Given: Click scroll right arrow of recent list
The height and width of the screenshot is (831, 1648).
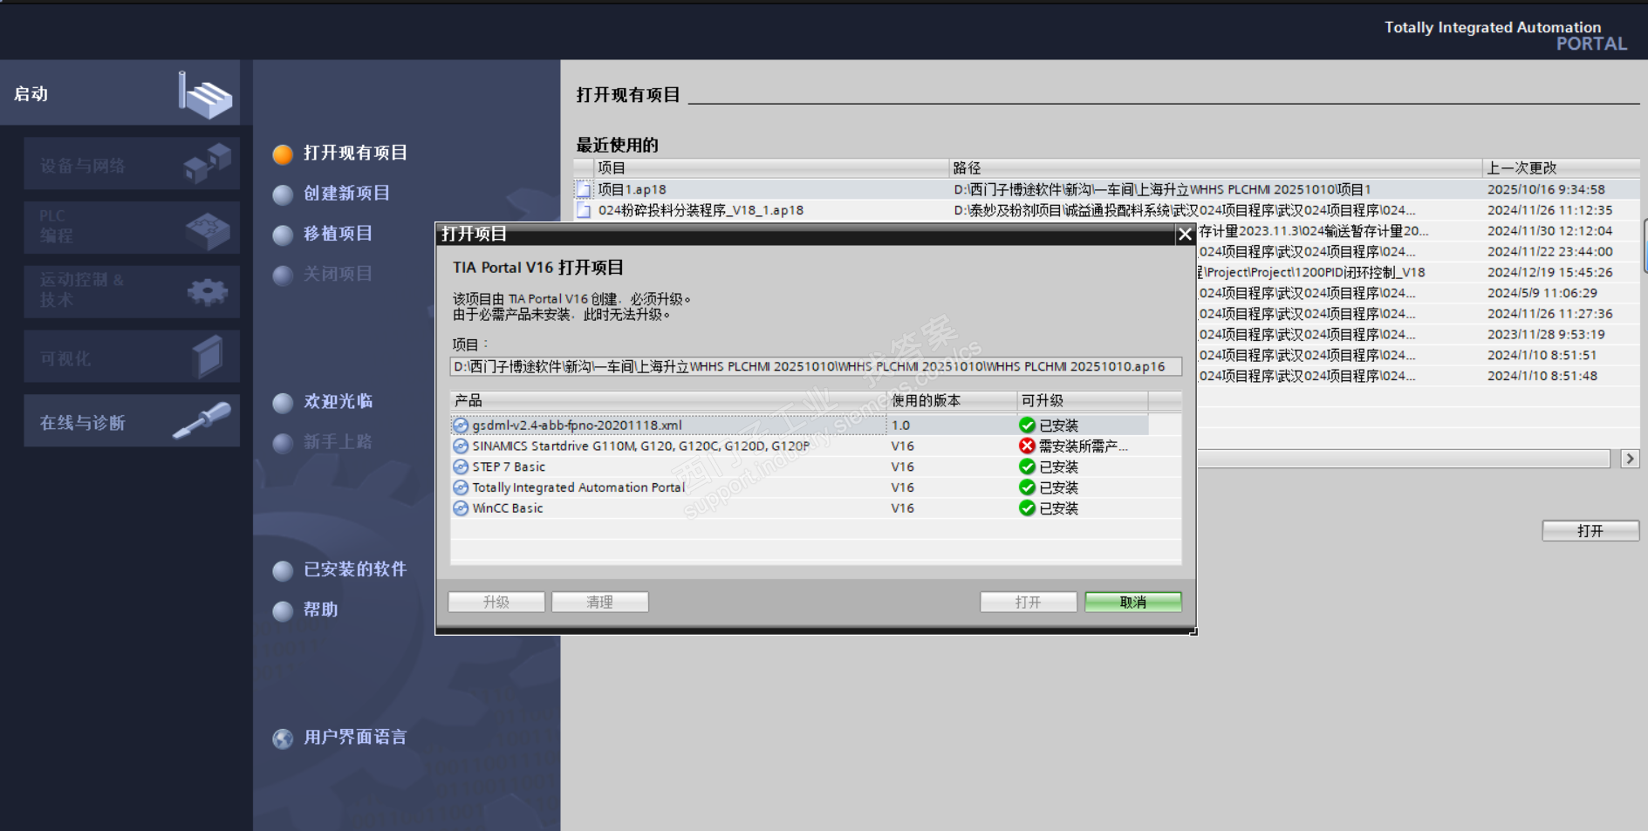Looking at the screenshot, I should click(x=1630, y=459).
